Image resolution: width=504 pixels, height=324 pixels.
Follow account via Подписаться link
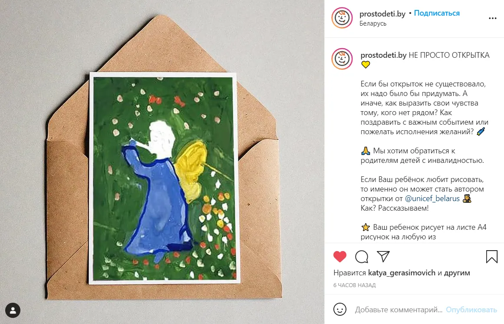[437, 13]
